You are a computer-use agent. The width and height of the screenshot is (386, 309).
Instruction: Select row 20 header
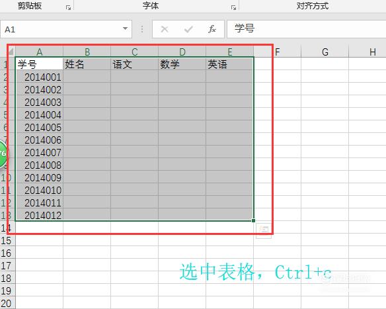click(7, 303)
